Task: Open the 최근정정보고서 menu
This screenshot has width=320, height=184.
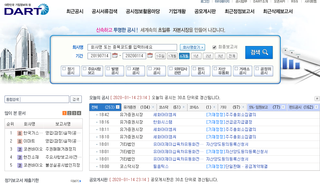Action: tap(240, 12)
